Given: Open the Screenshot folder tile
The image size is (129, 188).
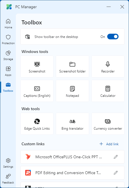Looking at the screenshot, I should coord(72,67).
